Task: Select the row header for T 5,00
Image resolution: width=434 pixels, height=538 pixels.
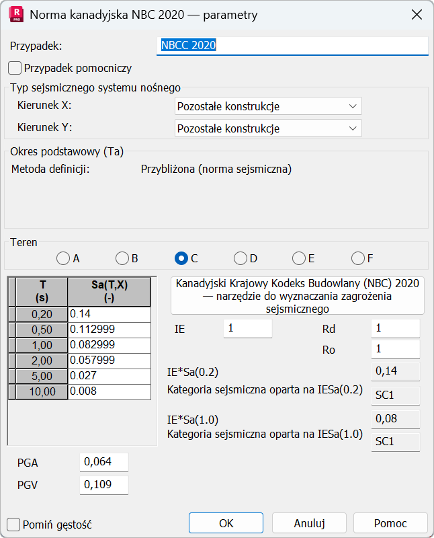Action: (x=42, y=376)
